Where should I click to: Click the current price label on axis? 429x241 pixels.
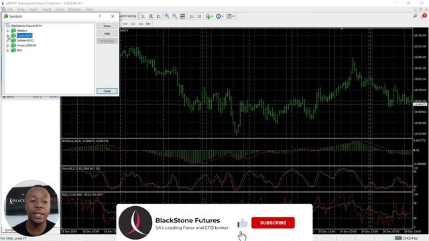point(420,104)
